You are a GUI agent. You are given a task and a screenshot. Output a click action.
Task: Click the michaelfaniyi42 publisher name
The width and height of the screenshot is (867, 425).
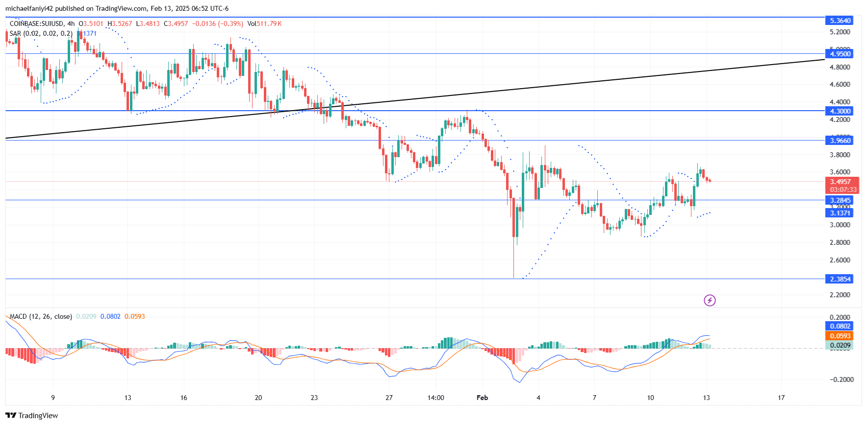(29, 8)
